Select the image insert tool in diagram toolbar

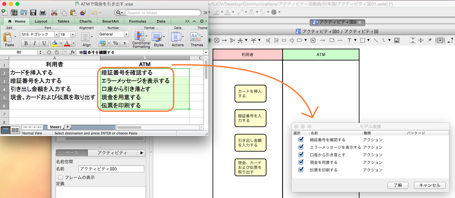tap(397, 40)
